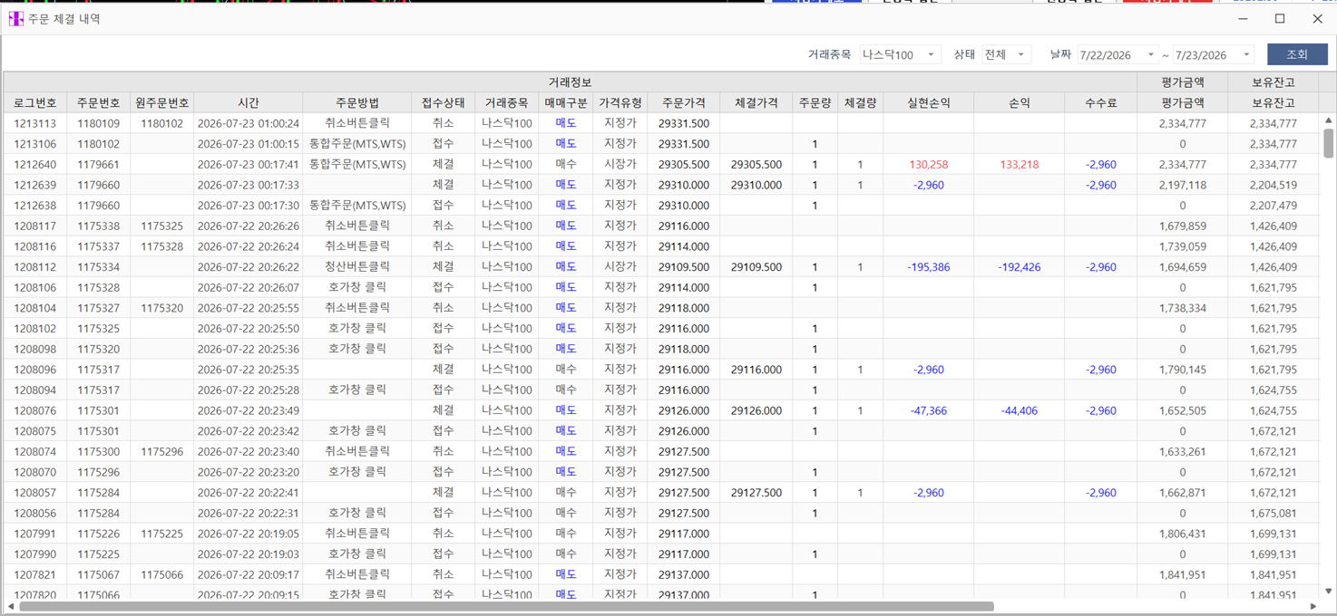The height and width of the screenshot is (616, 1337).
Task: Click original order number 1175066 cell
Action: [x=162, y=574]
